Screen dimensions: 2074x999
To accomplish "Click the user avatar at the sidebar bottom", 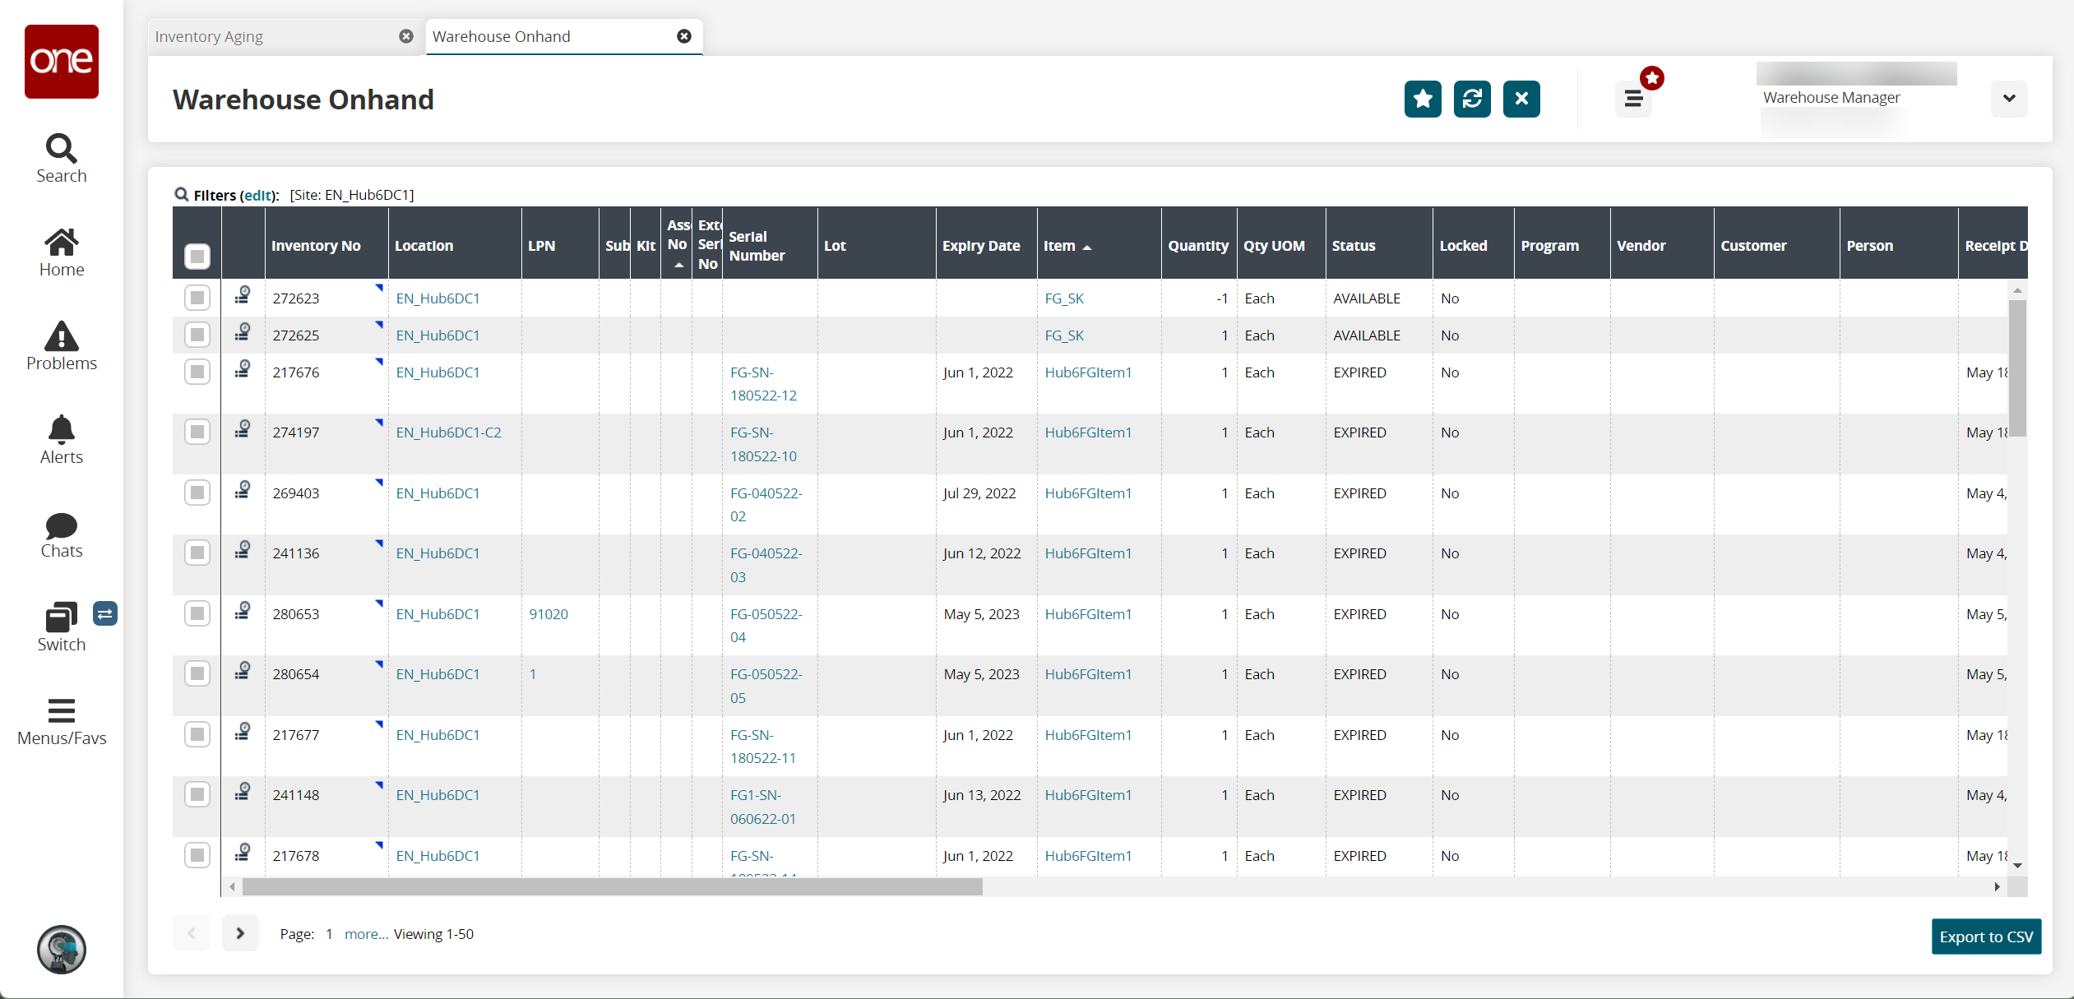I will point(62,950).
